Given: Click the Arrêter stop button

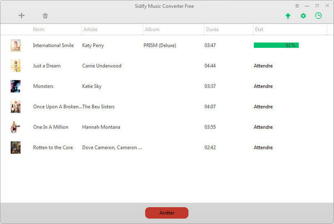Looking at the screenshot, I should [x=167, y=213].
